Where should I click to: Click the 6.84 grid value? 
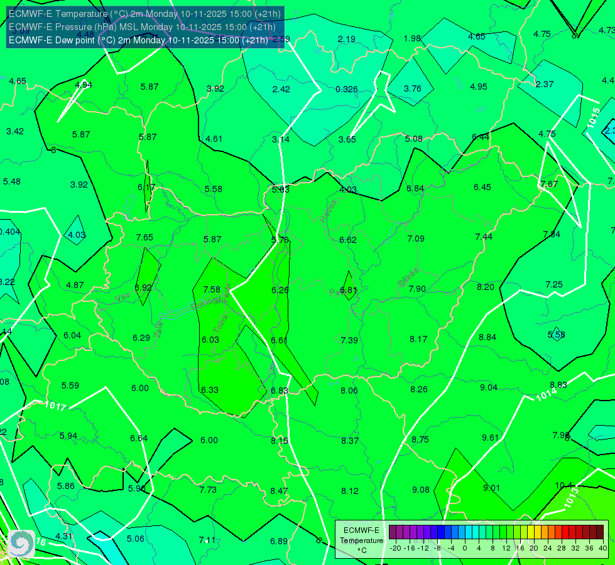(x=415, y=188)
